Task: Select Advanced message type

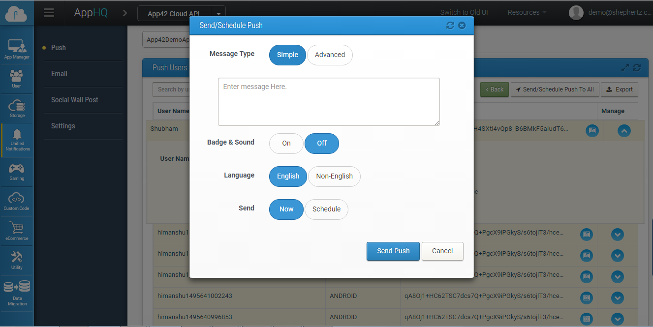Action: [x=330, y=55]
